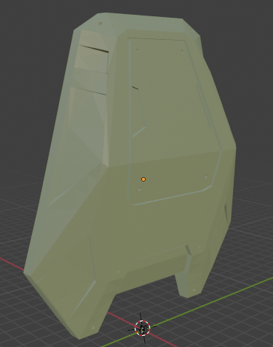Click the inset front panel's lower-right screw hole
The image size is (273, 347).
pos(206,176)
